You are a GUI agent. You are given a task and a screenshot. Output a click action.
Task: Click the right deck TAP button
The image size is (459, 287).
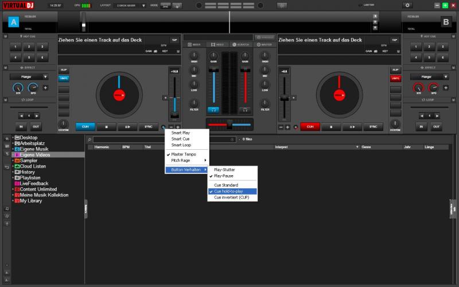pyautogui.click(x=396, y=40)
